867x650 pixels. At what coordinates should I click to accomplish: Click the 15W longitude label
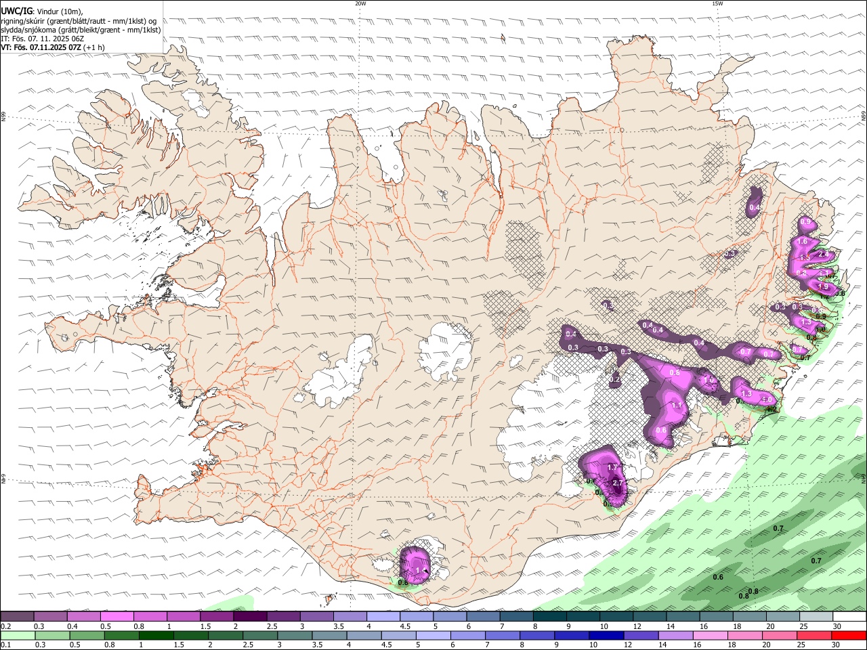[x=717, y=3]
